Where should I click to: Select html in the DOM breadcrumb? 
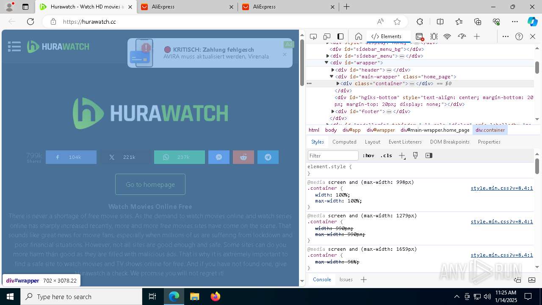(x=314, y=130)
